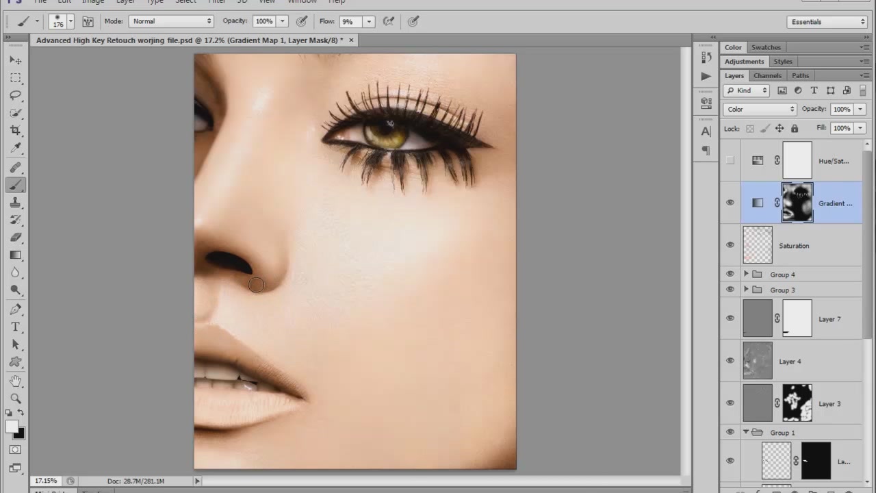Select the Zoom tool
The image size is (876, 493).
(x=15, y=399)
